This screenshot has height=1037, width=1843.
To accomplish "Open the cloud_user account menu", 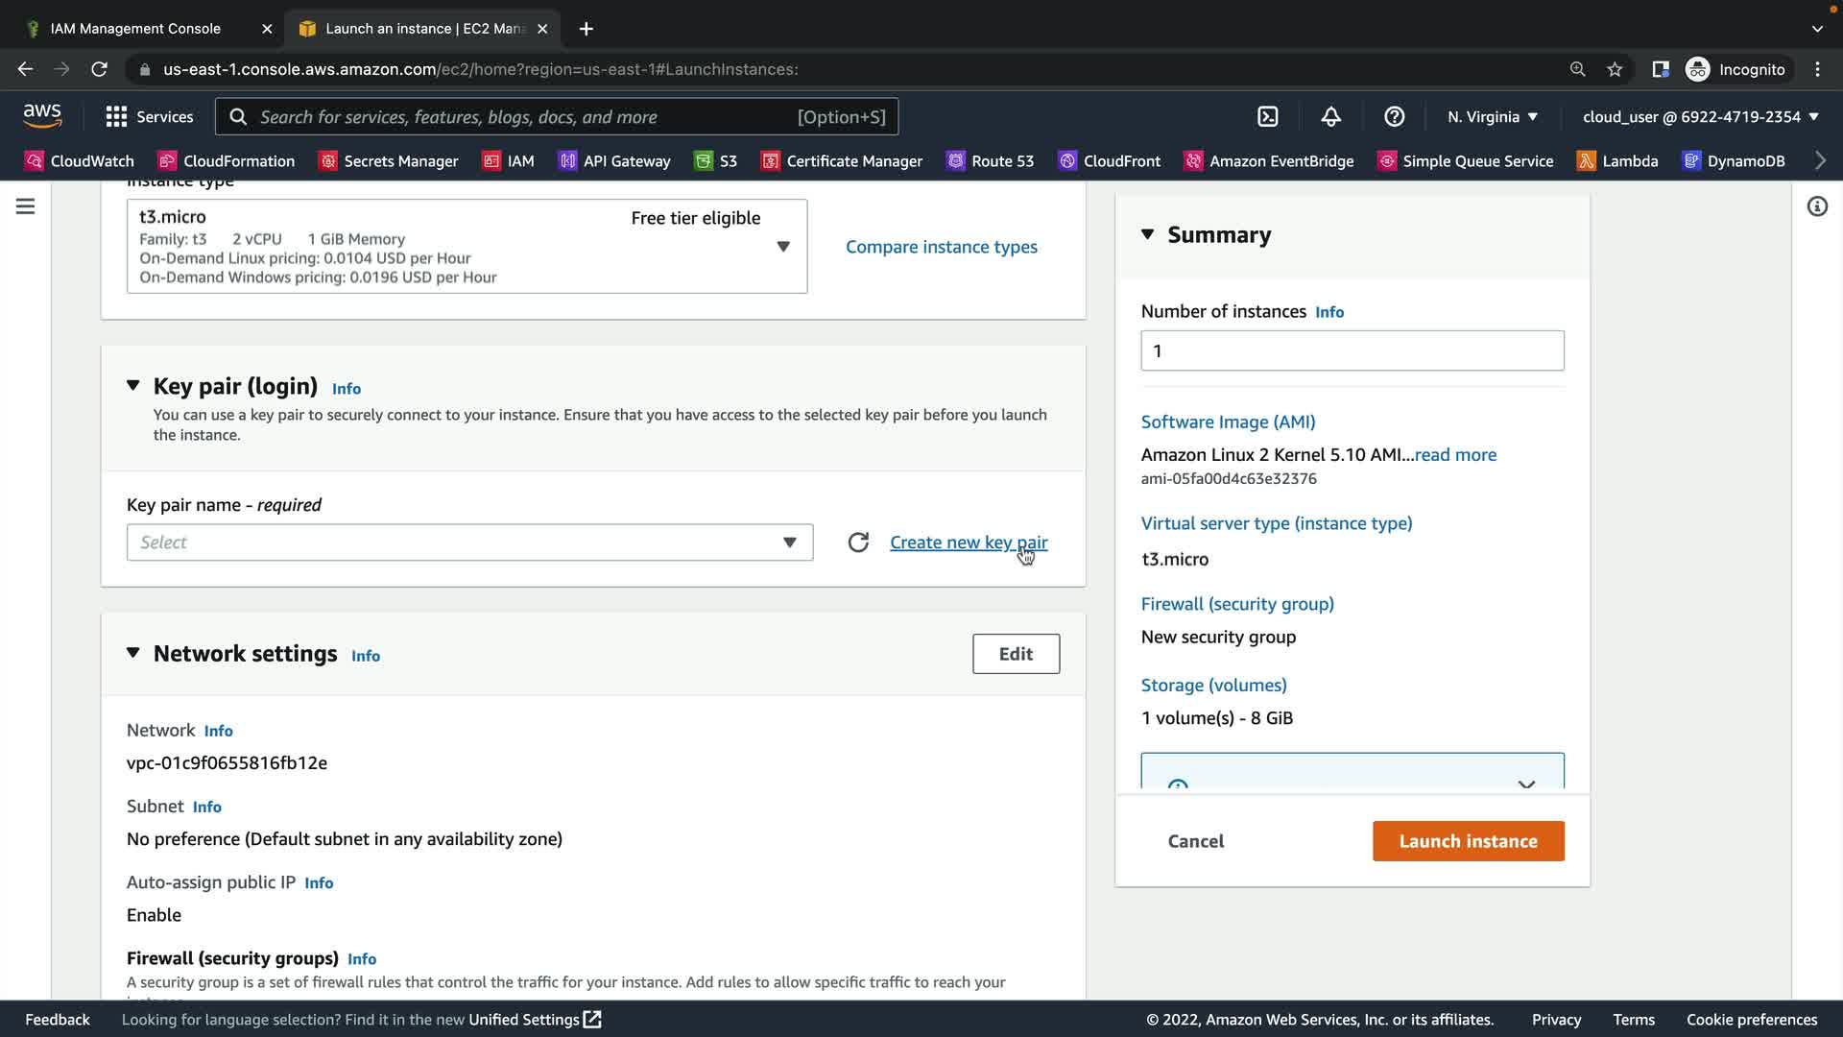I will 1700,116.
